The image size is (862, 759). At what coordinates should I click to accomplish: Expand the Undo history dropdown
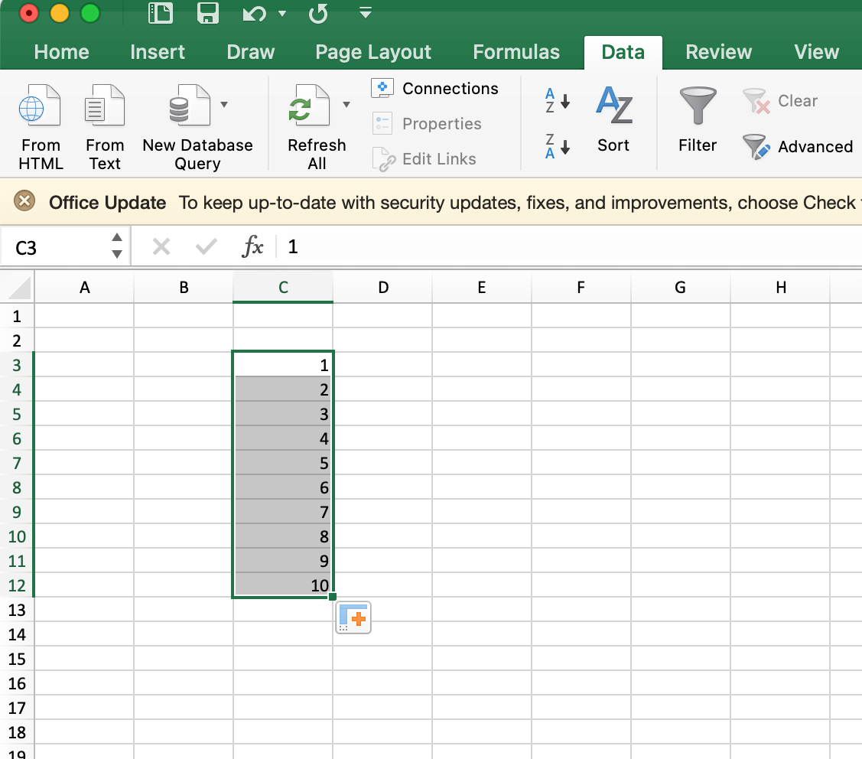pyautogui.click(x=282, y=13)
